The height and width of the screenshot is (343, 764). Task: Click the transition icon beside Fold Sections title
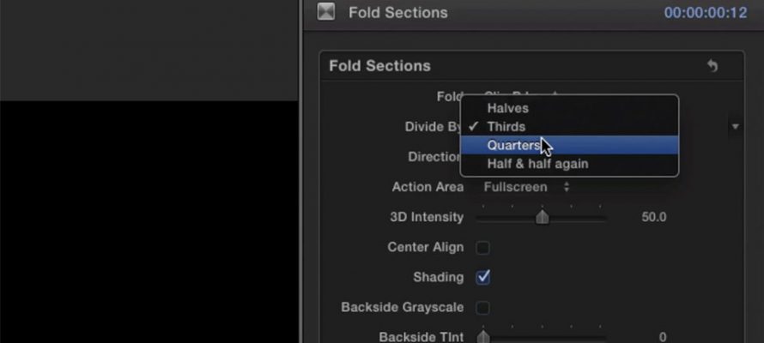[326, 12]
